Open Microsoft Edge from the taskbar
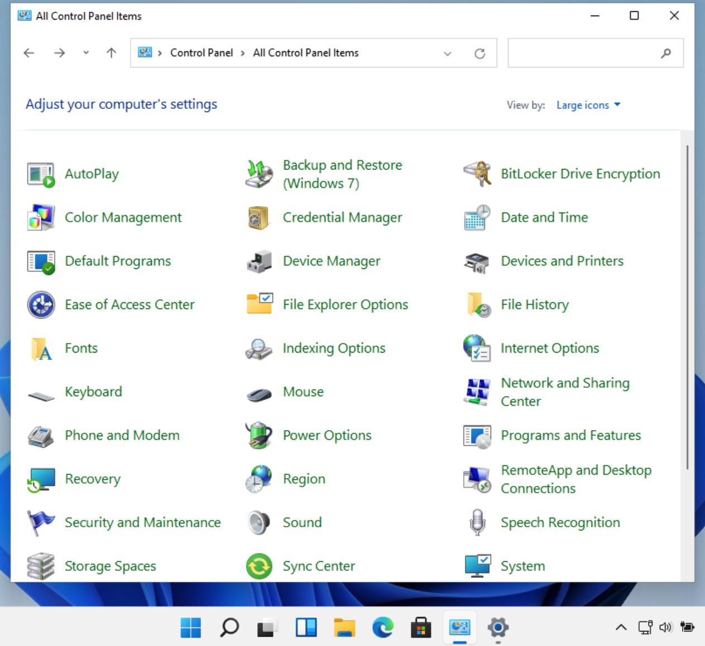The width and height of the screenshot is (705, 646). (383, 628)
